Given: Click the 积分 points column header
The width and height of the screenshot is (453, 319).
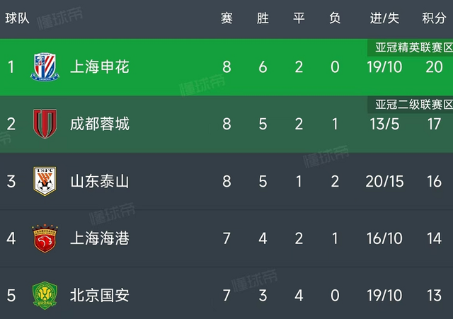Looking at the screenshot, I should (x=433, y=18).
